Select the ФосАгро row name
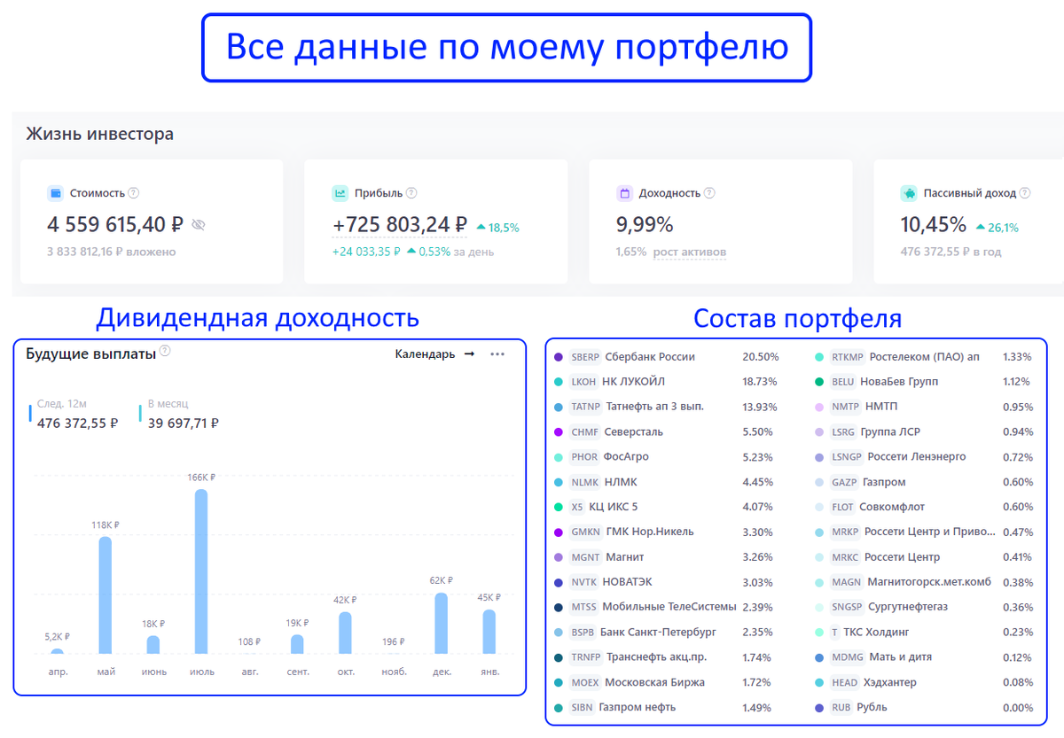The height and width of the screenshot is (738, 1064). pos(627,457)
